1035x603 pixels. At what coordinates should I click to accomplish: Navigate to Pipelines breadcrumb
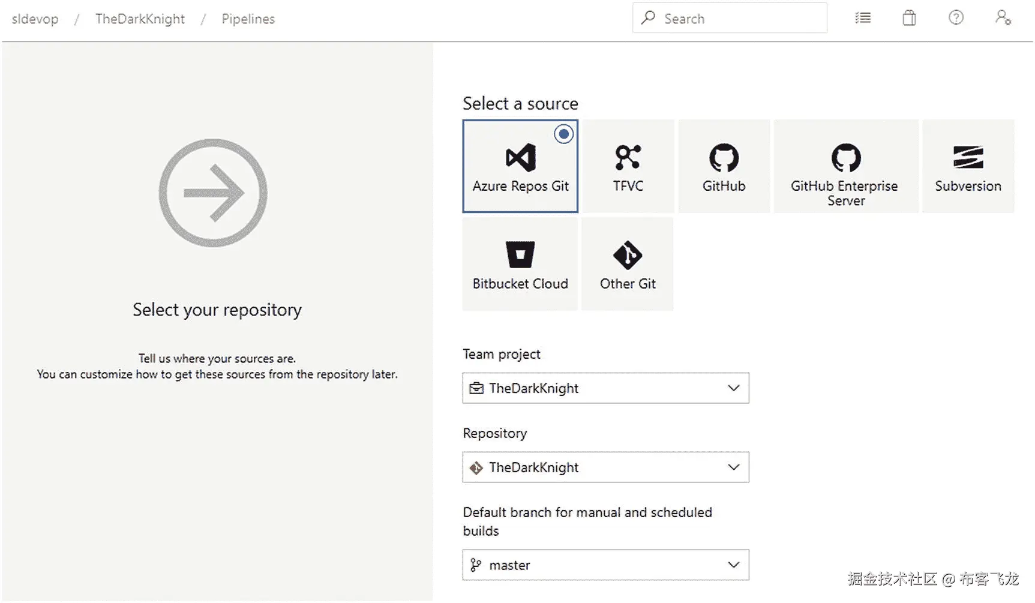(x=248, y=19)
